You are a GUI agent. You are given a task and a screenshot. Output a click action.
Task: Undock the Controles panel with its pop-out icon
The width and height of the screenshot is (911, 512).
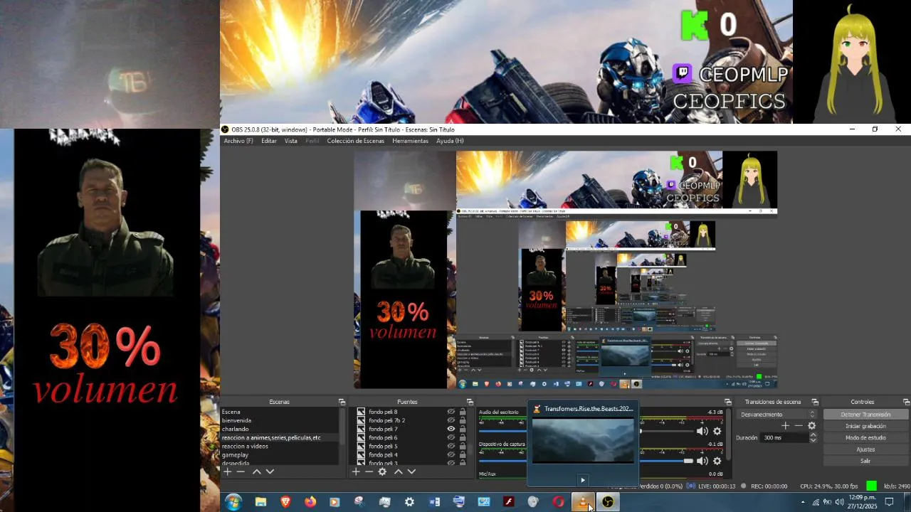point(906,402)
